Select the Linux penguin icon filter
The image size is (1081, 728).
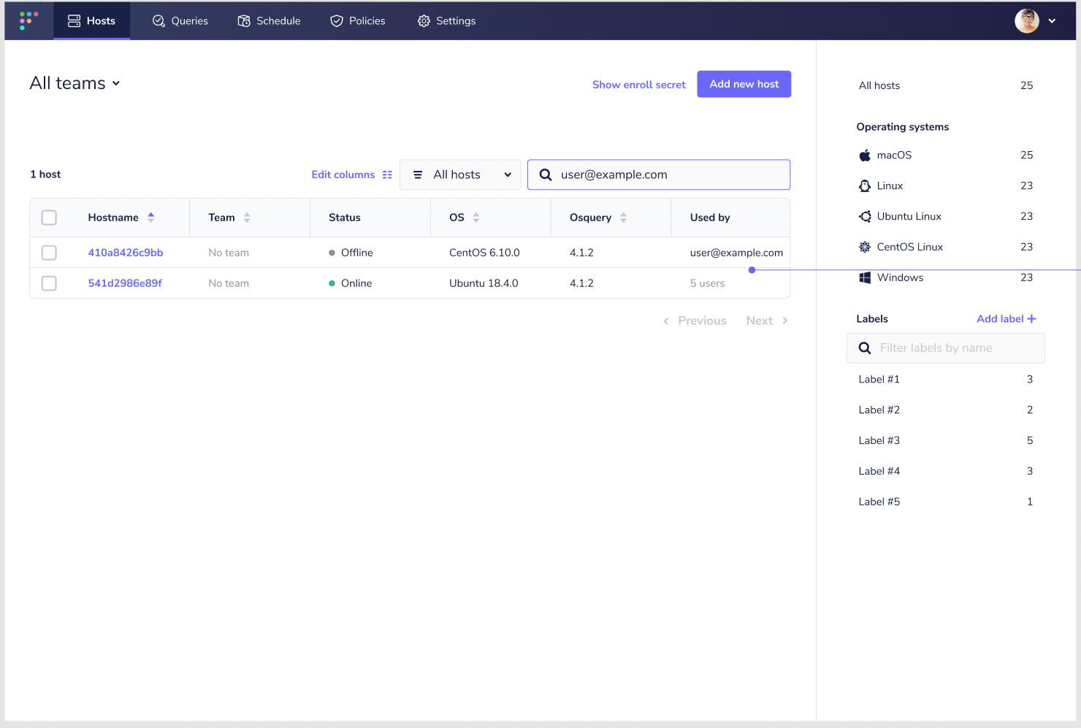tap(865, 185)
